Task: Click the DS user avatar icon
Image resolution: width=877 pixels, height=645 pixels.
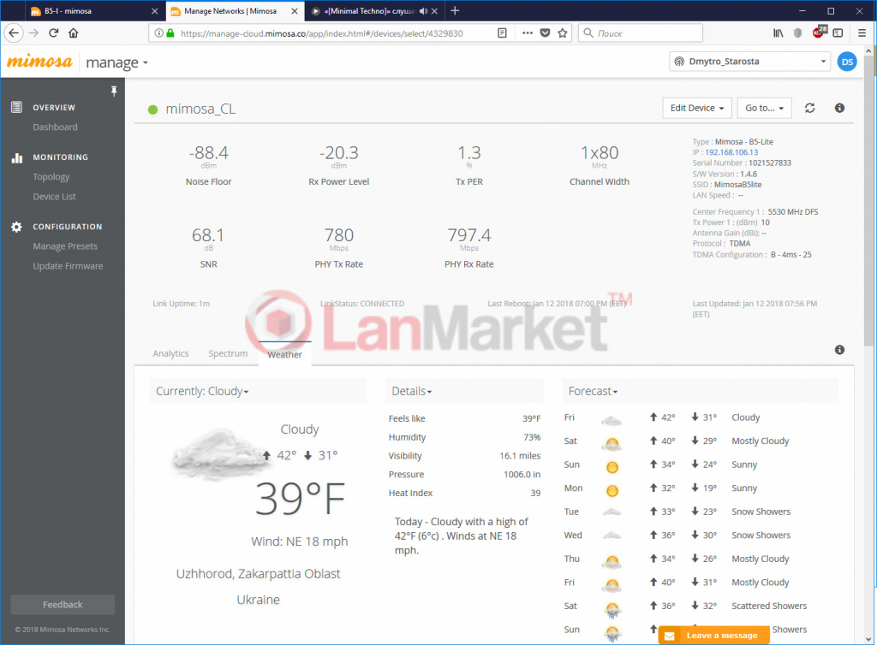Action: [x=846, y=62]
